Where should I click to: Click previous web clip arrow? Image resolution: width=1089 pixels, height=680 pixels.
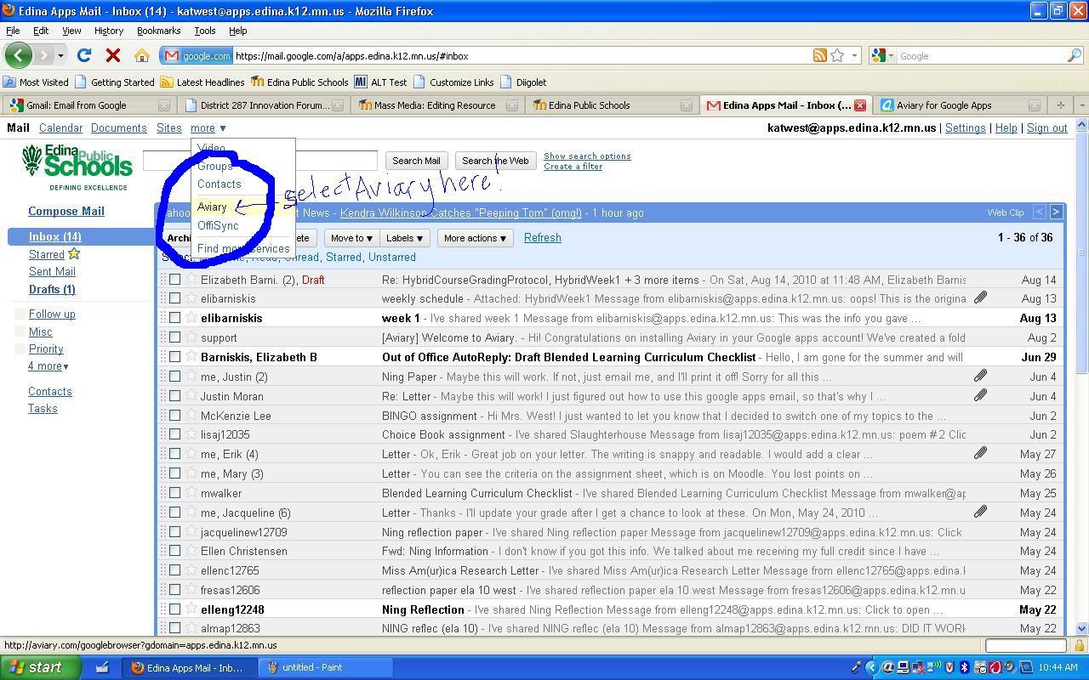click(1039, 212)
